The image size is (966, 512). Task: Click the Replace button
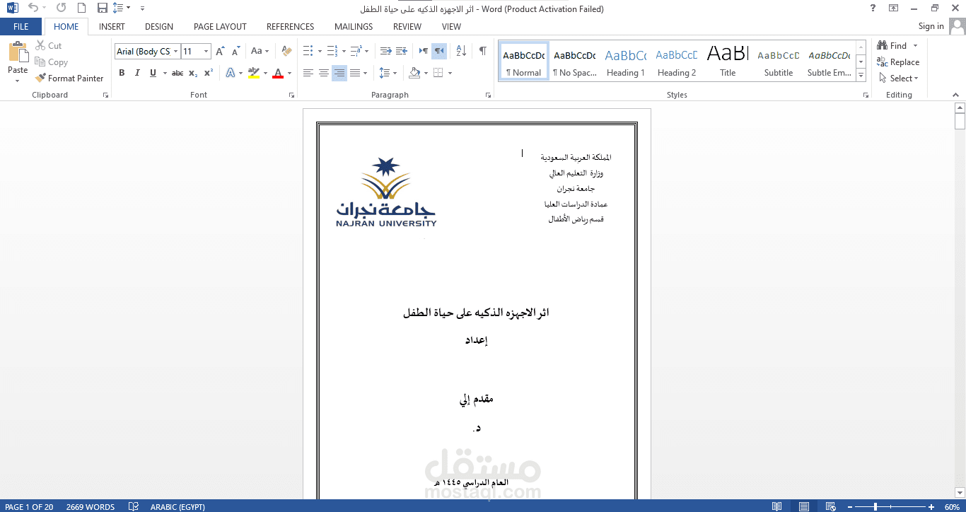pyautogui.click(x=898, y=62)
